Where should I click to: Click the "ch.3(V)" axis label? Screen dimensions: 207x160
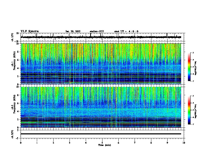13,134
